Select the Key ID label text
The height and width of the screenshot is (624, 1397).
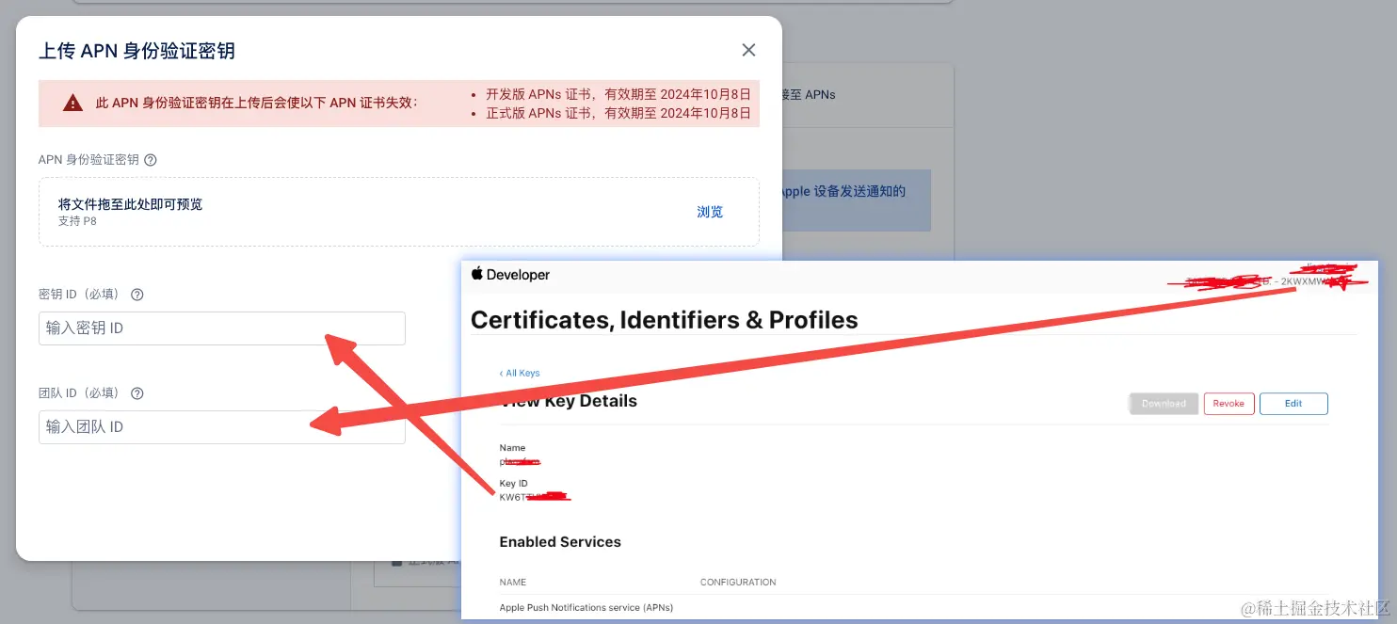click(513, 484)
